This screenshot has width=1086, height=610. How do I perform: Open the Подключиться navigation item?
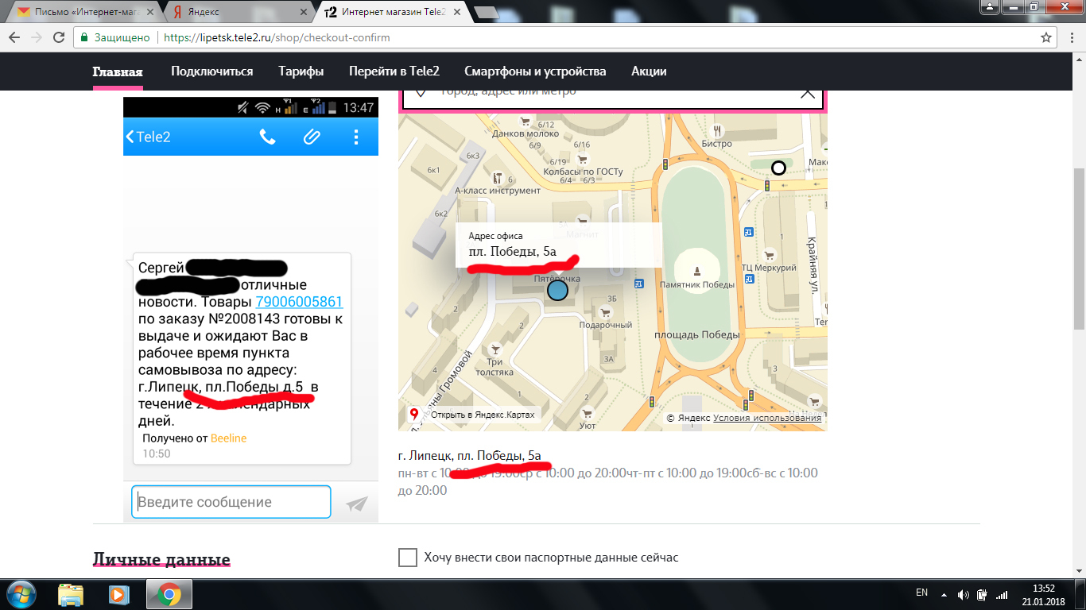click(x=211, y=71)
